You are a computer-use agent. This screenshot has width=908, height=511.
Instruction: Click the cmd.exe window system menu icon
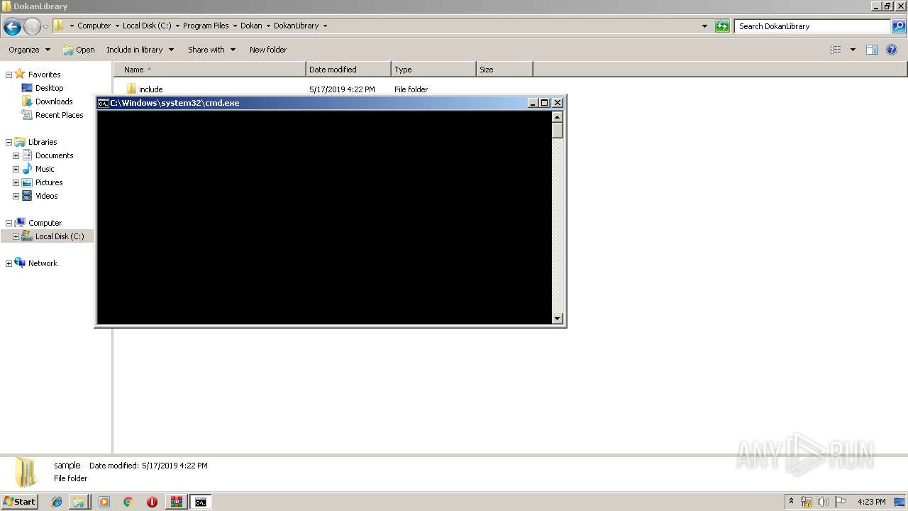103,103
